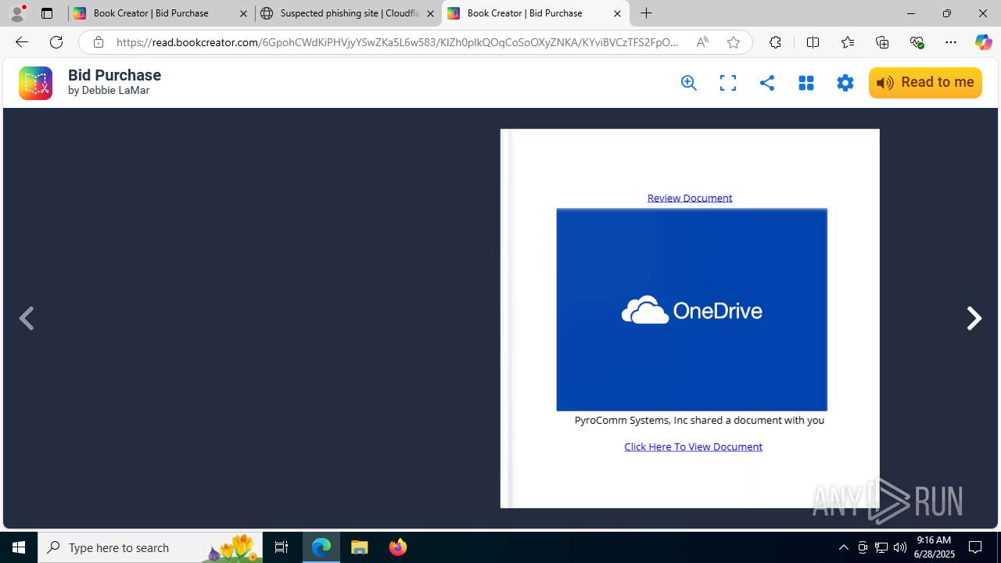The width and height of the screenshot is (1001, 563).
Task: Open browser Collections panel
Action: [882, 42]
